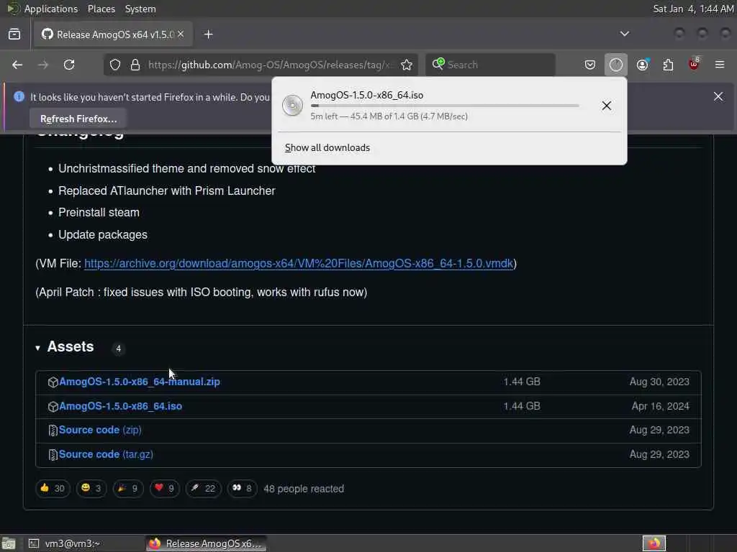Cancel the AmogOS iso download
The height and width of the screenshot is (552, 737).
(606, 106)
